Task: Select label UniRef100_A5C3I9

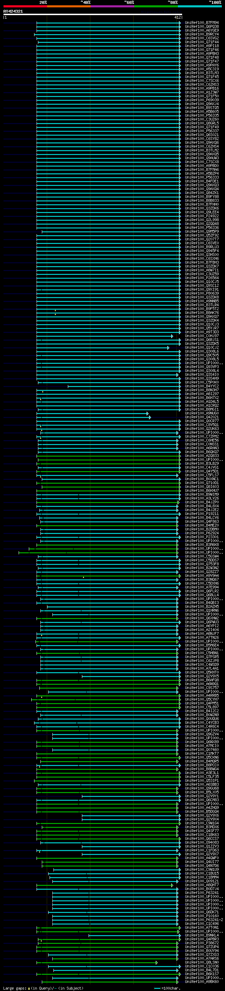Action: point(202,69)
